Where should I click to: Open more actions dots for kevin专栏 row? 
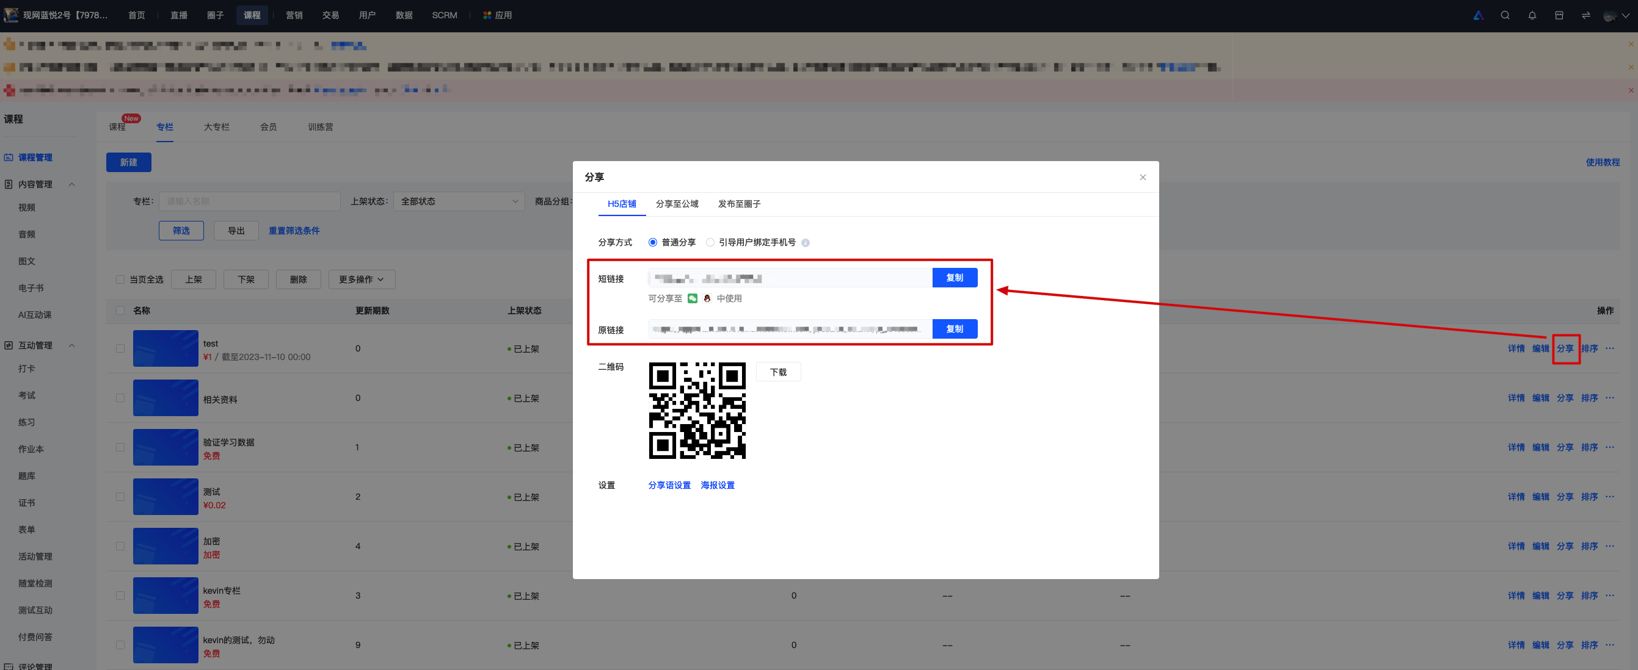pos(1609,596)
